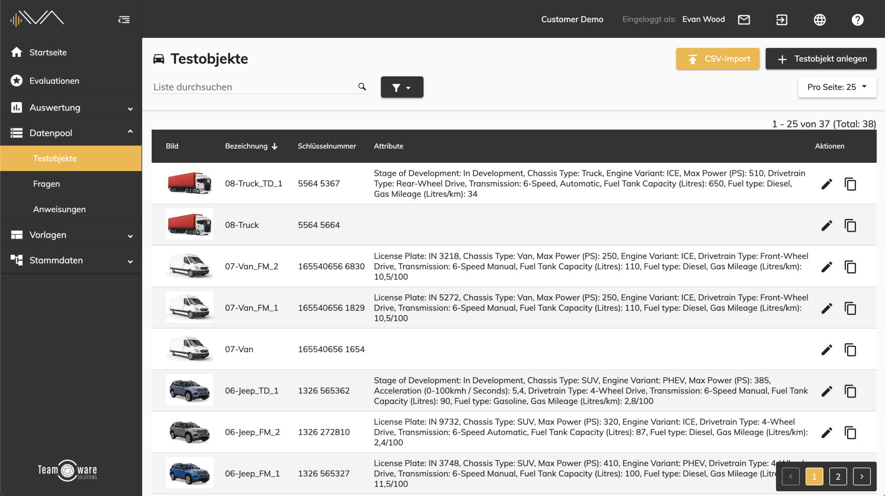Click pagination next page arrow

tap(862, 477)
